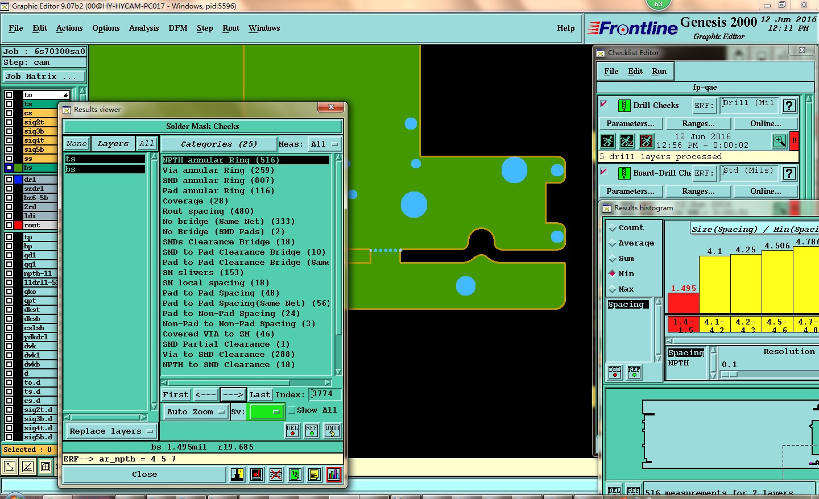The width and height of the screenshot is (819, 499).
Task: Click second running-man icon in Drill Checks
Action: (627, 140)
